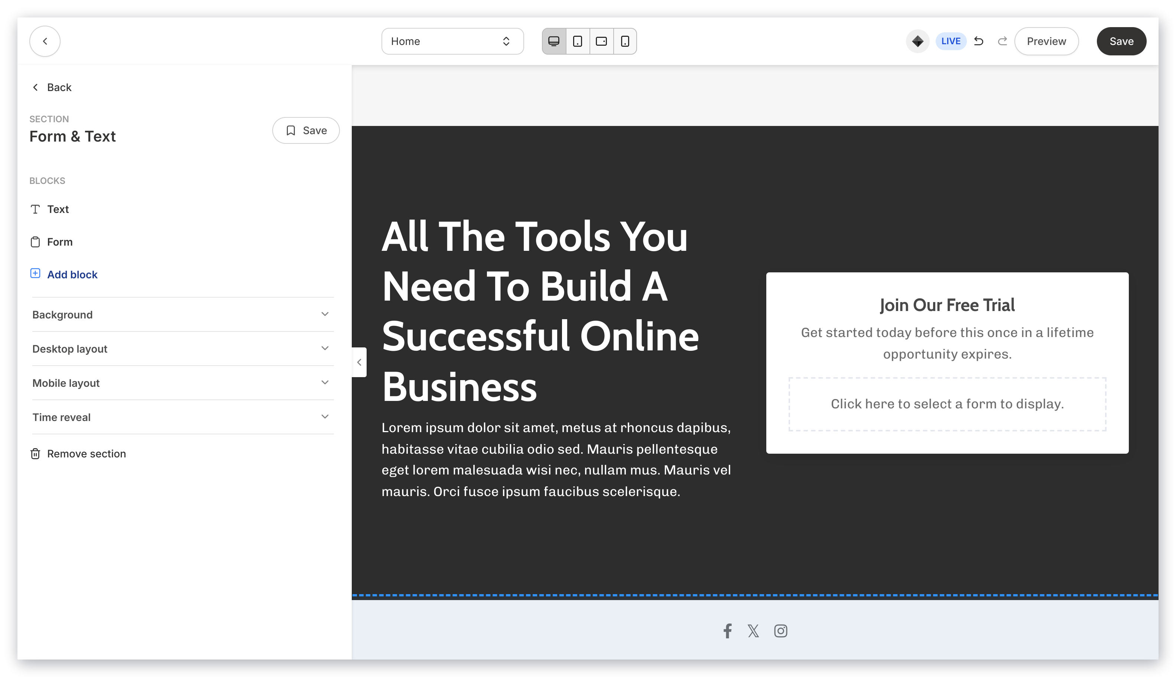Switch to mobile phone preview
Screen dimensions: 1176x677
tap(625, 41)
